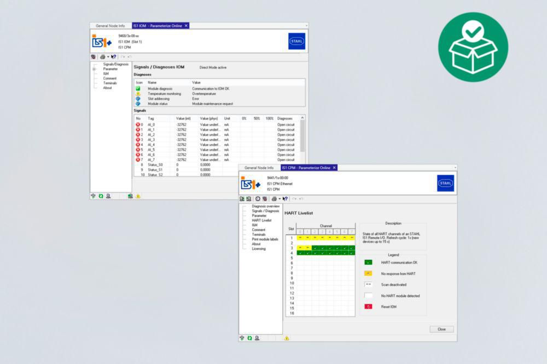The image size is (547, 364).
Task: Select the slot 4 channel 7 cell in HART Livelist
Action: [351, 253]
